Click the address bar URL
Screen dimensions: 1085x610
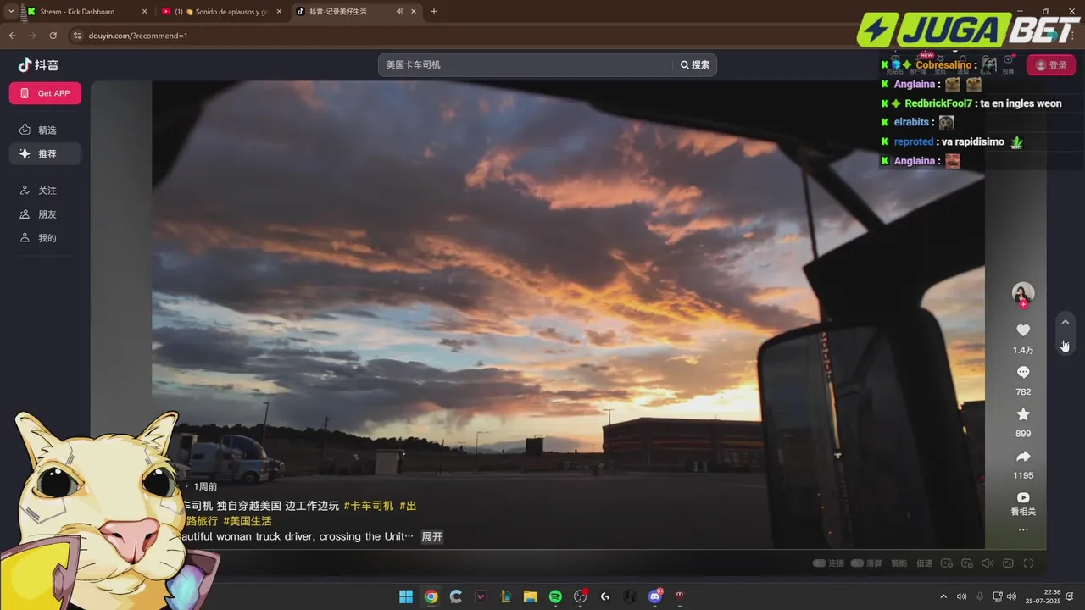(138, 36)
